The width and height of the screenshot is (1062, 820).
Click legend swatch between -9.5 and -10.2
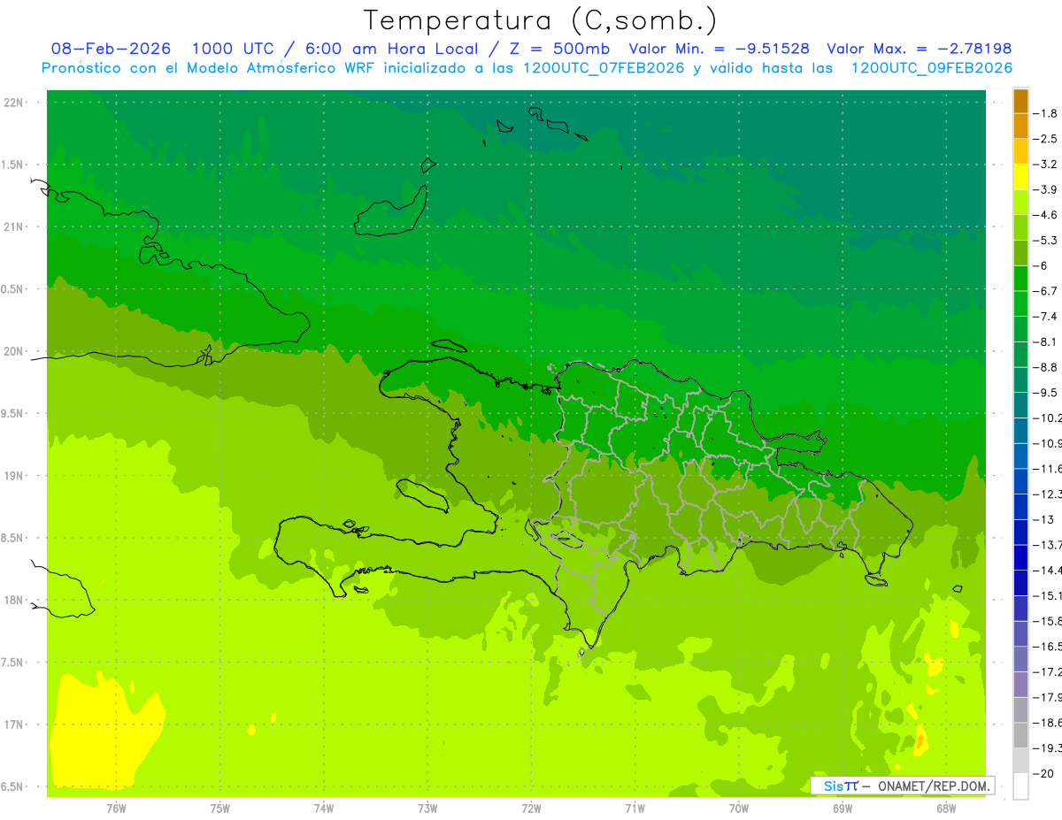coord(1020,405)
